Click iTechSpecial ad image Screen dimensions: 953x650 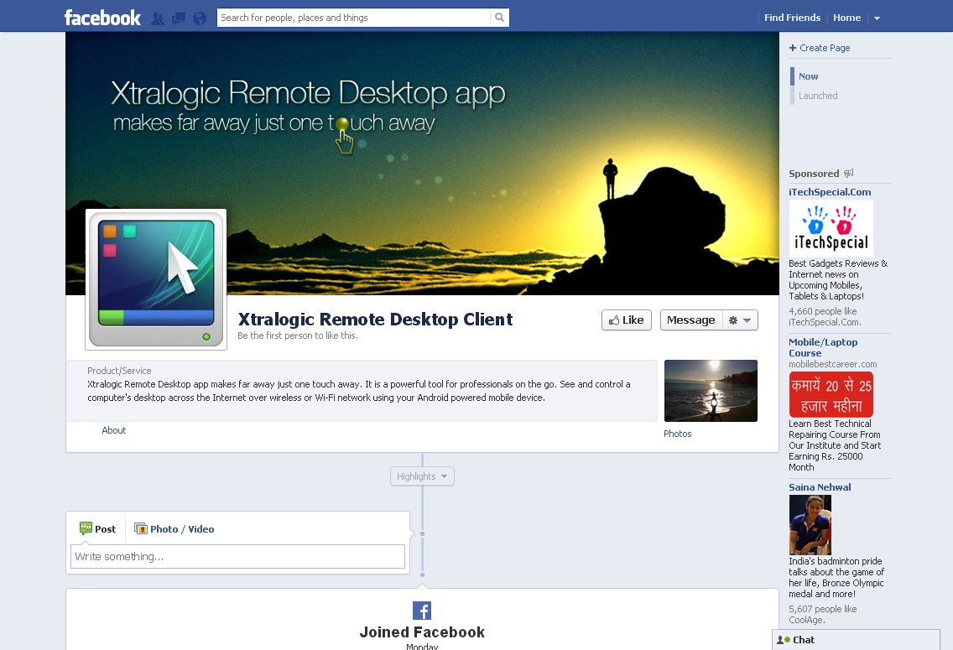(x=831, y=228)
